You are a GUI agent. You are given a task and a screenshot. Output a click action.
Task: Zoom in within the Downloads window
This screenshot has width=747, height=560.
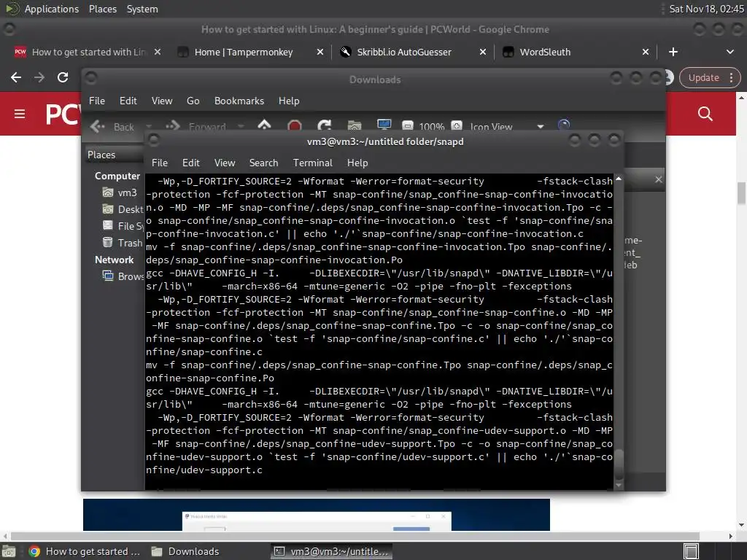point(457,126)
